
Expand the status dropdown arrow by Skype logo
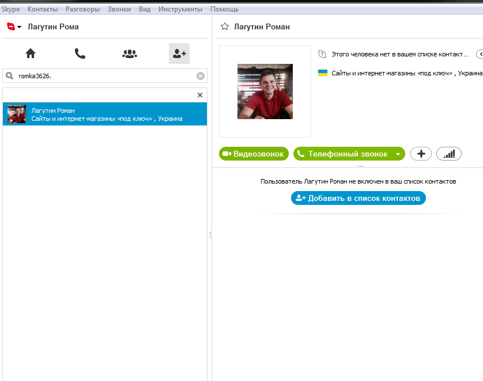(x=20, y=27)
